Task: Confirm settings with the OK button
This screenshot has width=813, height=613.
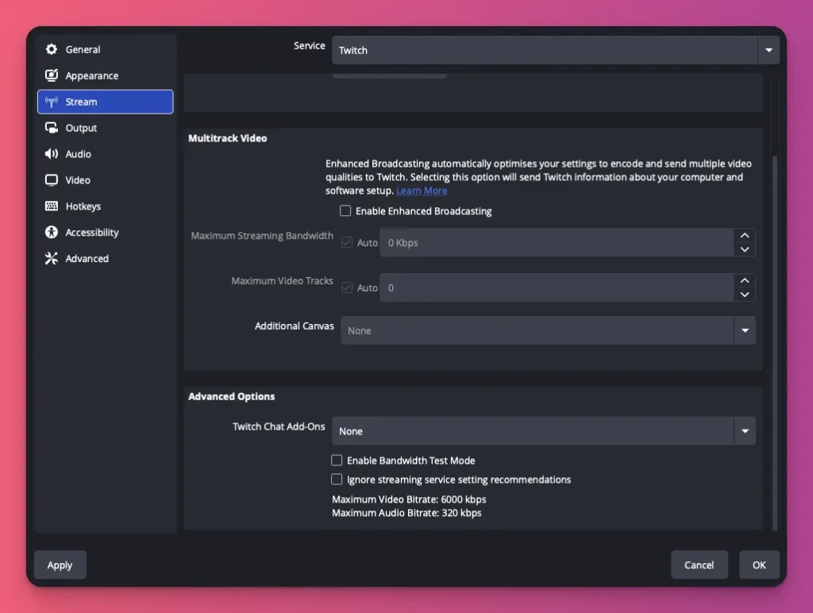Action: [759, 565]
